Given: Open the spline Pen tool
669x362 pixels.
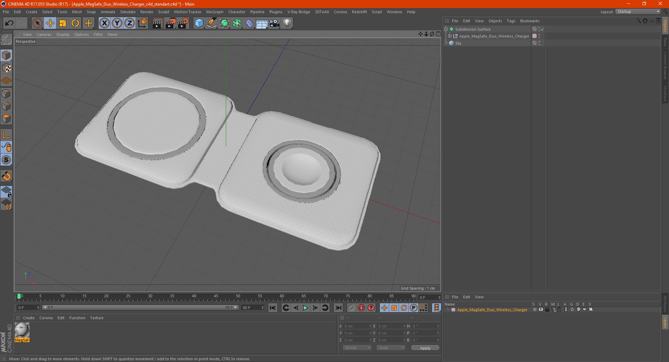Looking at the screenshot, I should click(212, 23).
